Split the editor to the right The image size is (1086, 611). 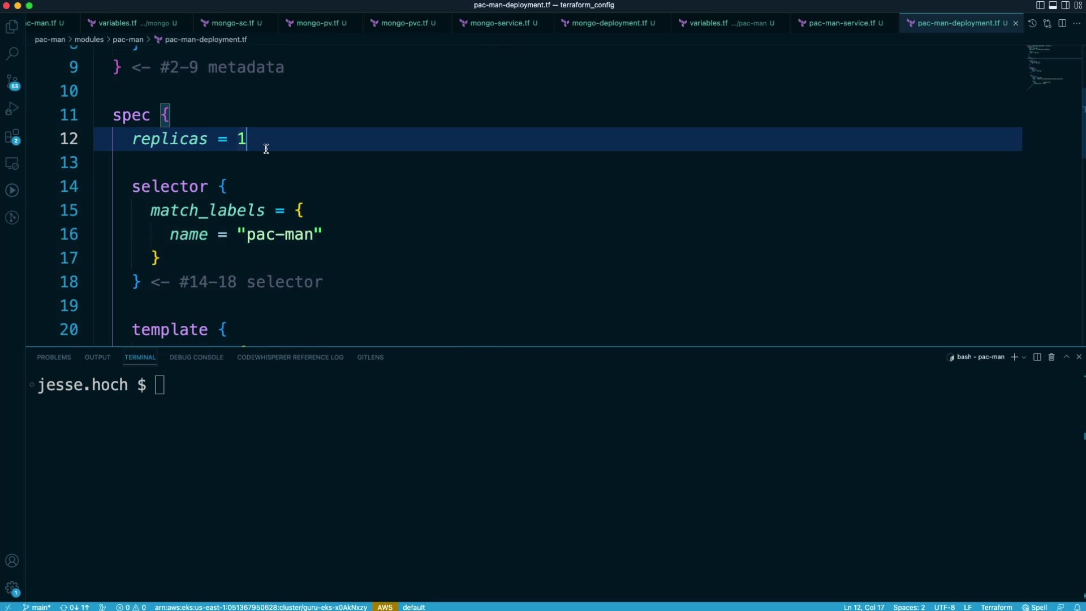(x=1062, y=23)
